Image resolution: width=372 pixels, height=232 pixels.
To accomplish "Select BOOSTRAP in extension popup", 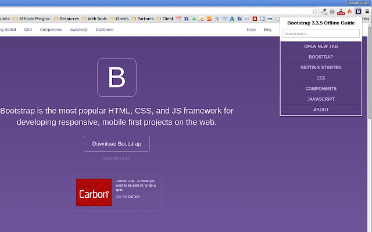I will point(321,57).
